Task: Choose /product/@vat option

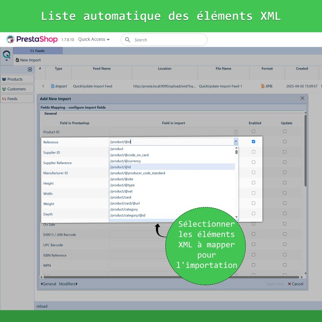Action: [x=172, y=191]
